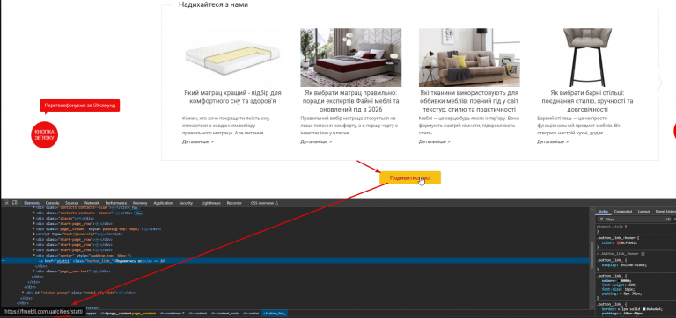Open article Які тканини використовують для оббивки меблів

[469, 101]
